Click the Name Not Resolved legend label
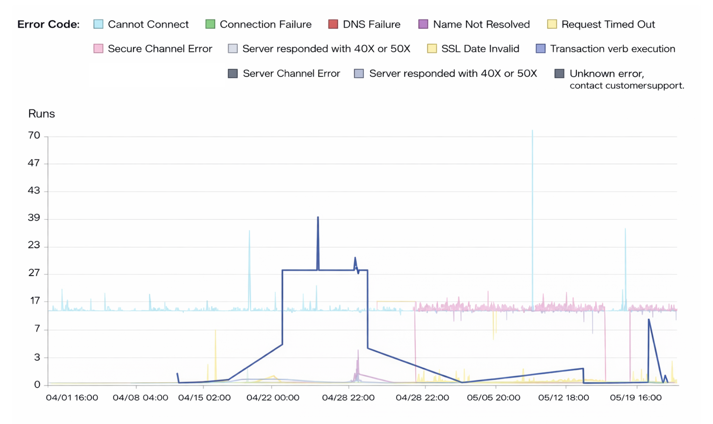Viewport: 713px width, 424px height. [x=481, y=24]
